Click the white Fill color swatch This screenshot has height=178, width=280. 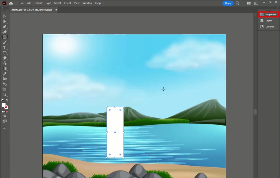[x=3, y=105]
